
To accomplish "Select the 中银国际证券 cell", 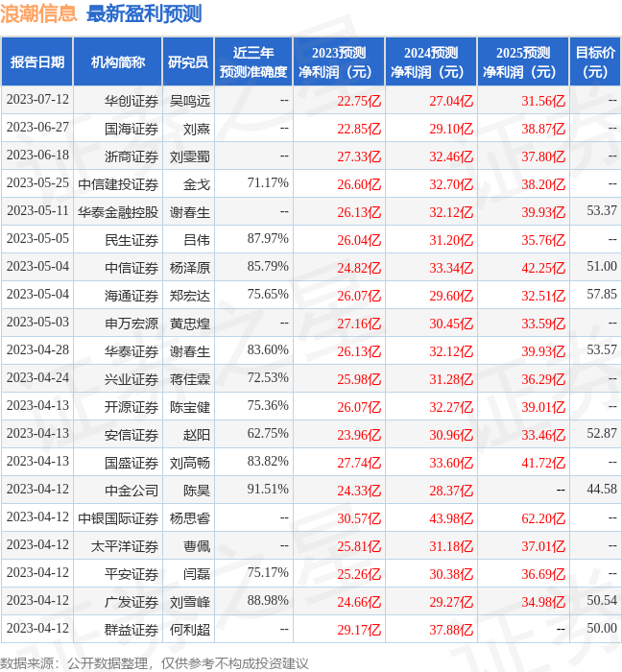I will click(x=118, y=518).
